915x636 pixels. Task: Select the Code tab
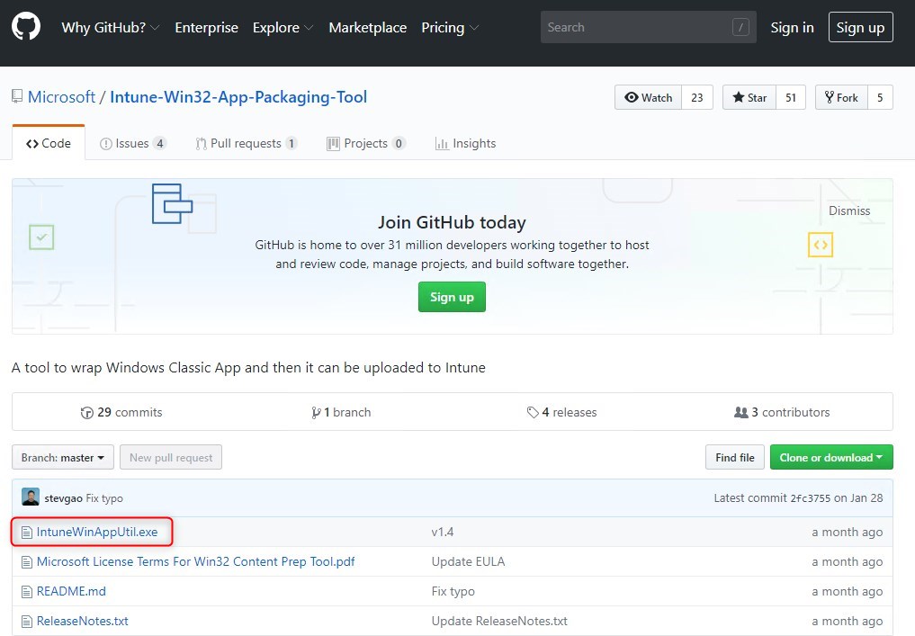tap(49, 143)
